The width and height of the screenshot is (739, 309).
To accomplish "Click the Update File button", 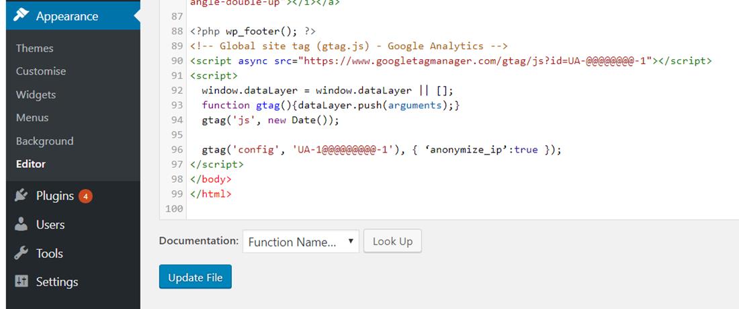I will [x=195, y=277].
